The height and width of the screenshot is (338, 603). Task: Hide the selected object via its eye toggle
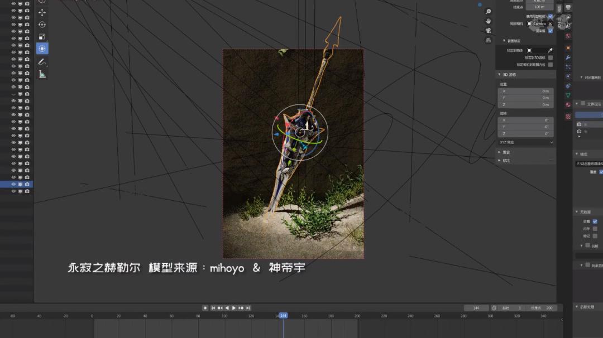[13, 184]
